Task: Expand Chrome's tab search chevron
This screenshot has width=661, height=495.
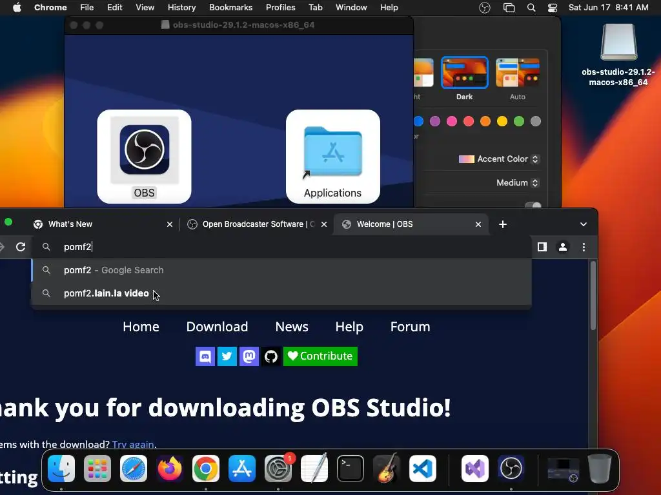Action: (x=584, y=224)
